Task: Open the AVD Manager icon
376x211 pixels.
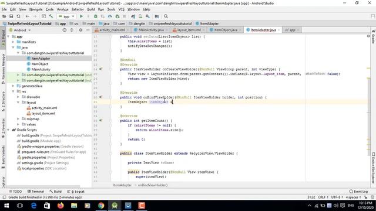Action: pos(140,16)
